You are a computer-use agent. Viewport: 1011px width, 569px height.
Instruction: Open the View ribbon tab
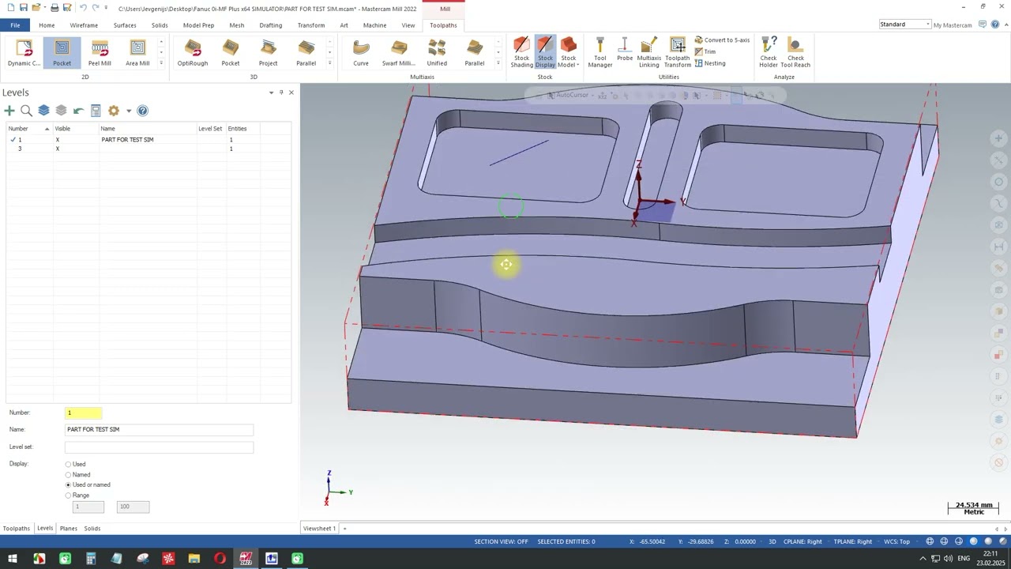pyautogui.click(x=408, y=25)
